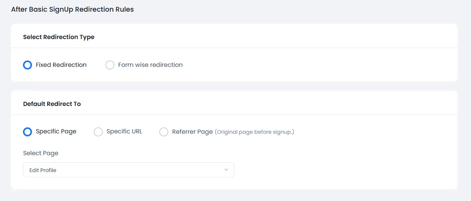Pick the Specific URL radio circle

(x=98, y=132)
